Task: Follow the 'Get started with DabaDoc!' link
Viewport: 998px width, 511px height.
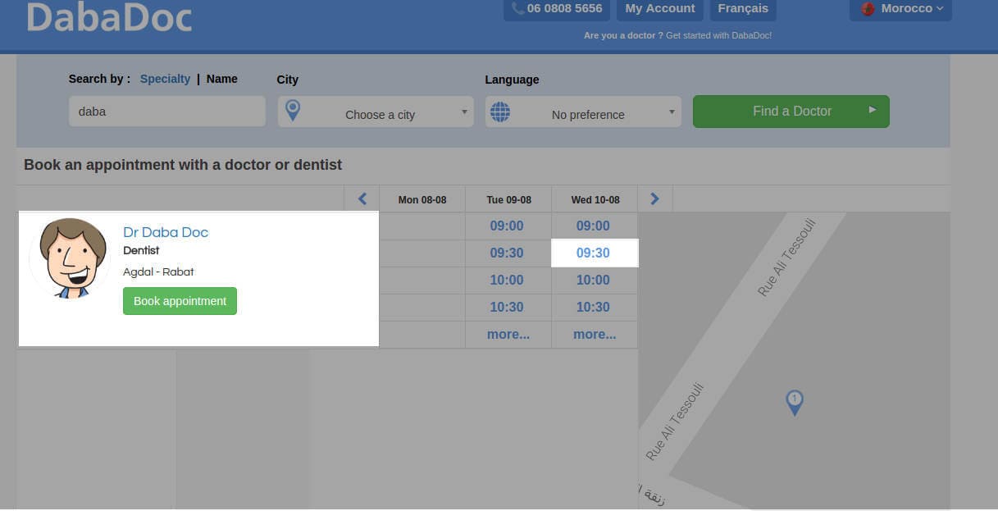Action: 718,35
